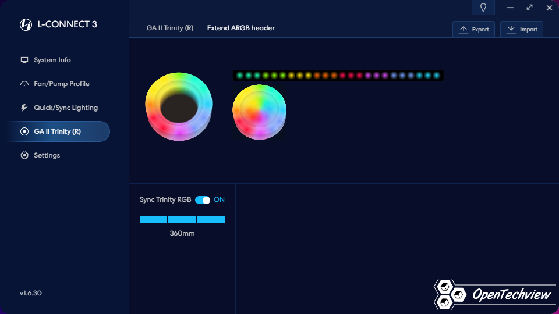
Task: Click the 360mm label
Action: coord(182,233)
